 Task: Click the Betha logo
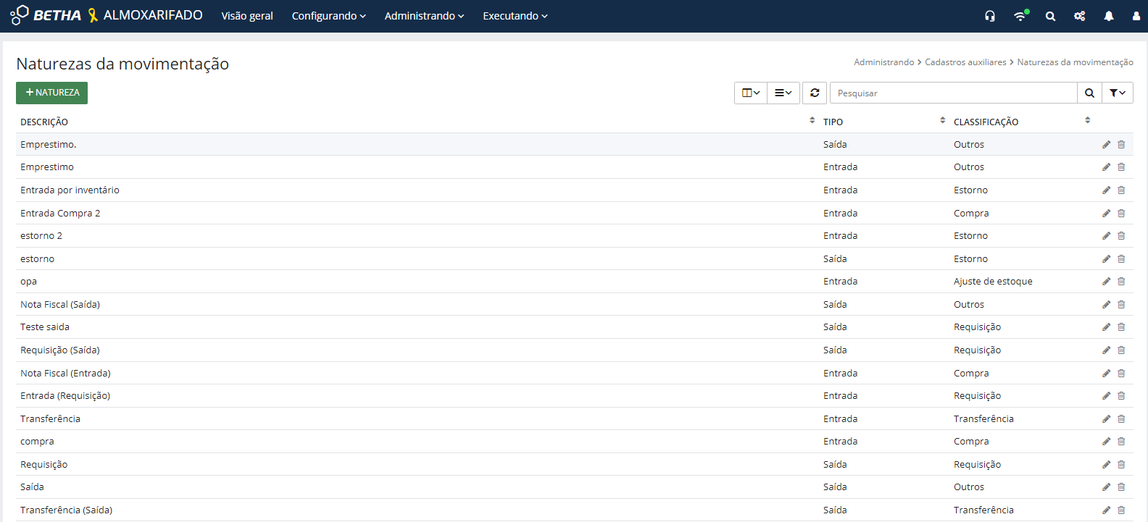tap(45, 15)
